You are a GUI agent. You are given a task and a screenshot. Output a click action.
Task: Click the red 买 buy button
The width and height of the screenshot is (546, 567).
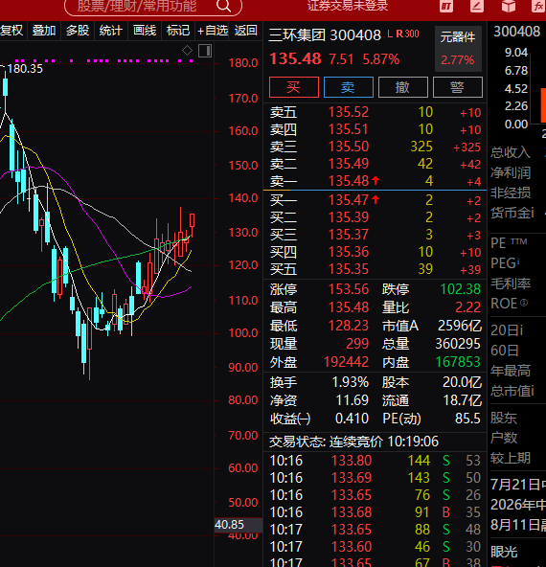(294, 87)
